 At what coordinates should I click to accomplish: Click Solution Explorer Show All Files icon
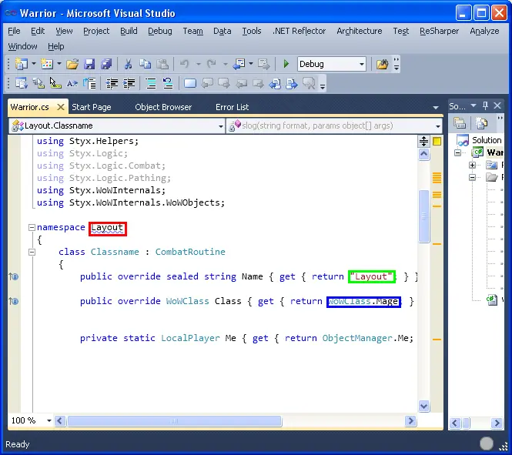[x=482, y=123]
